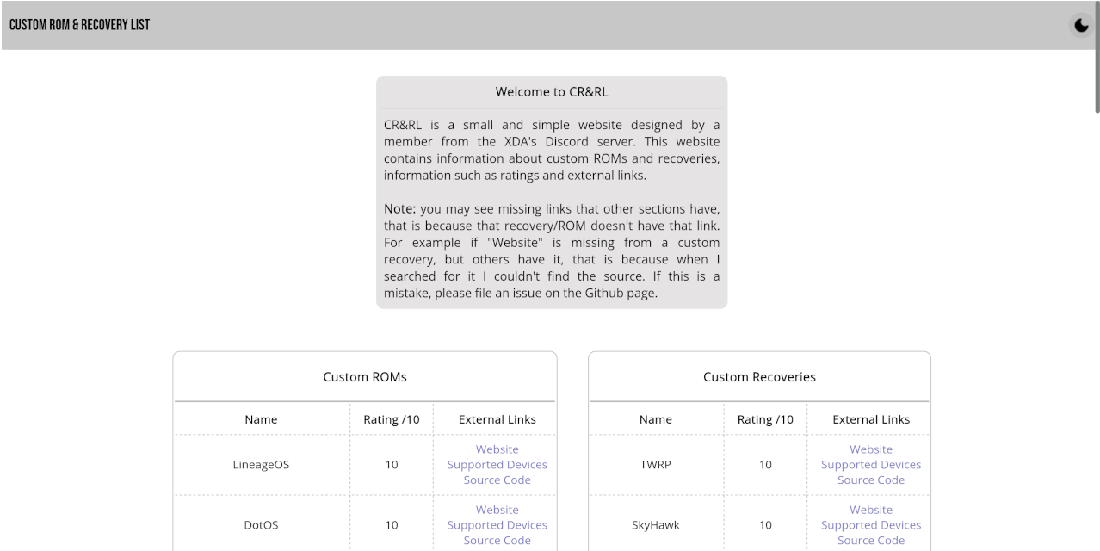Open the TWRP Source Code link
The image size is (1100, 551).
click(871, 480)
